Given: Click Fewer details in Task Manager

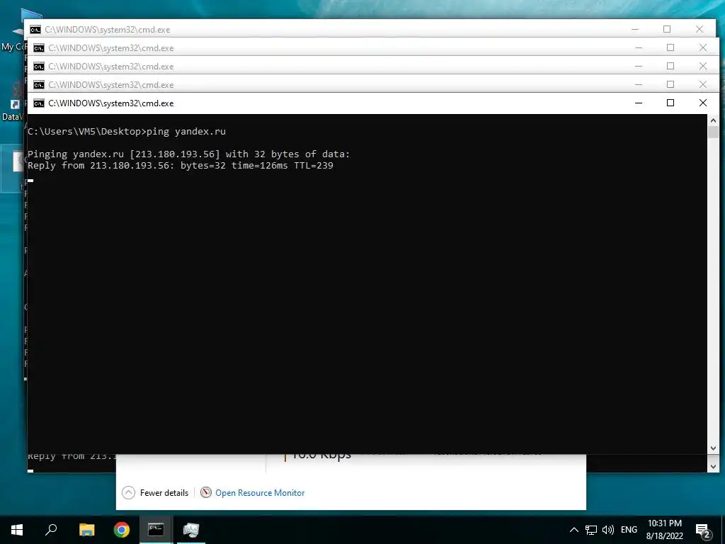Looking at the screenshot, I should pyautogui.click(x=155, y=493).
